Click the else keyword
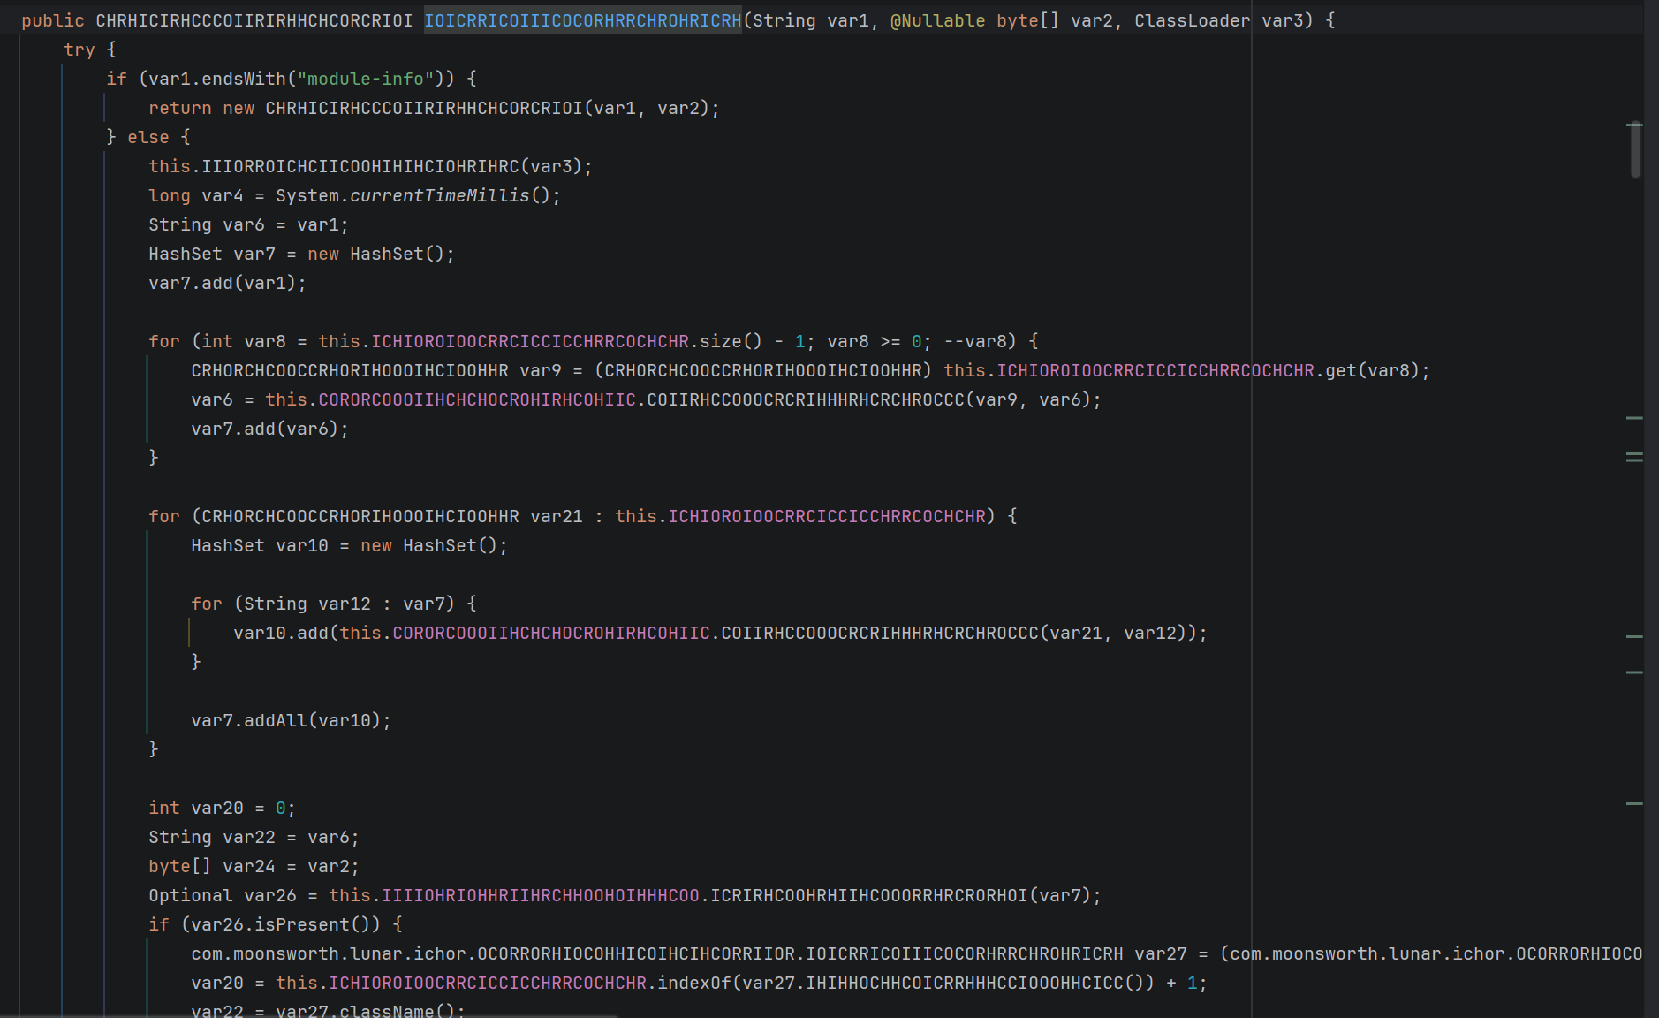The height and width of the screenshot is (1018, 1659). [x=148, y=137]
